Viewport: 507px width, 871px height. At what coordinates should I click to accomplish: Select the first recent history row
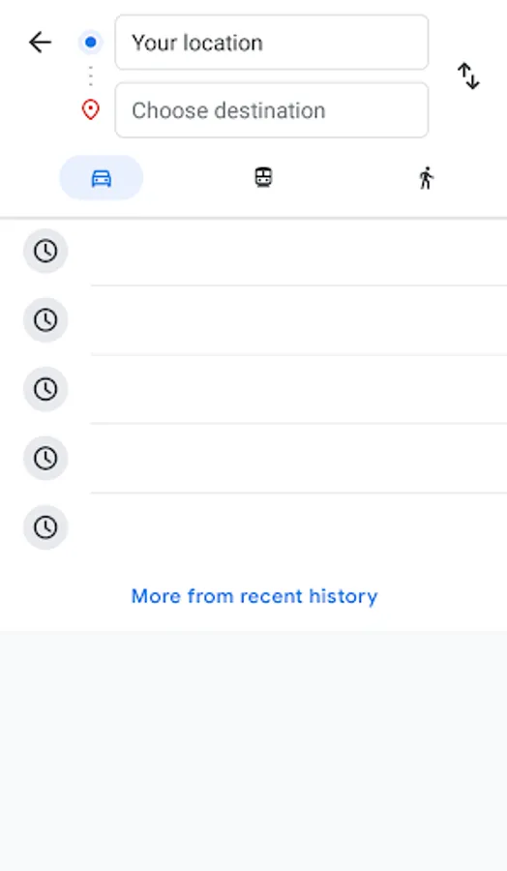click(x=253, y=251)
